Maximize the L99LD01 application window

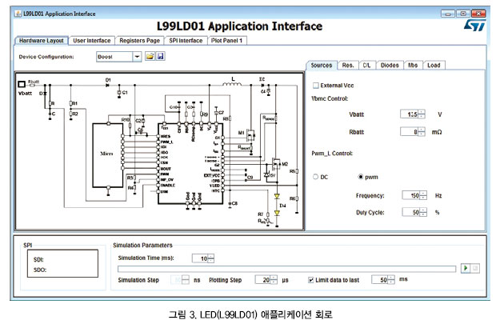coord(463,14)
